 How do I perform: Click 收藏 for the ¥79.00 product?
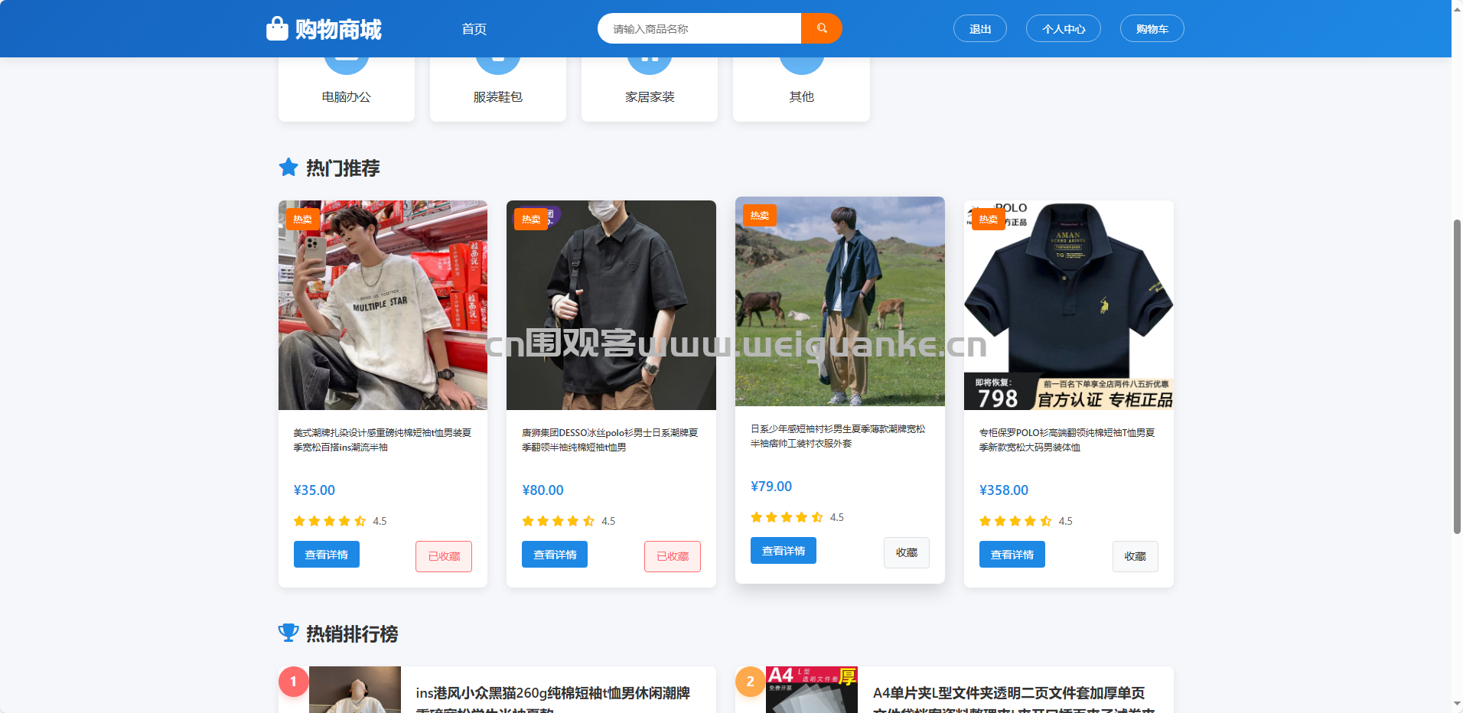pos(907,552)
